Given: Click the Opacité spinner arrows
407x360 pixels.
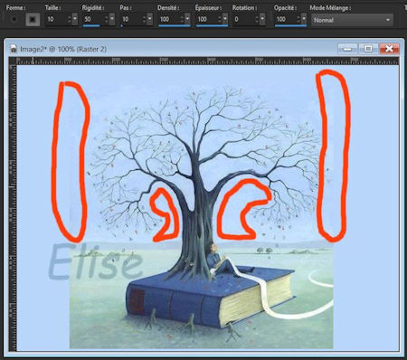Looking at the screenshot, I should (x=298, y=19).
